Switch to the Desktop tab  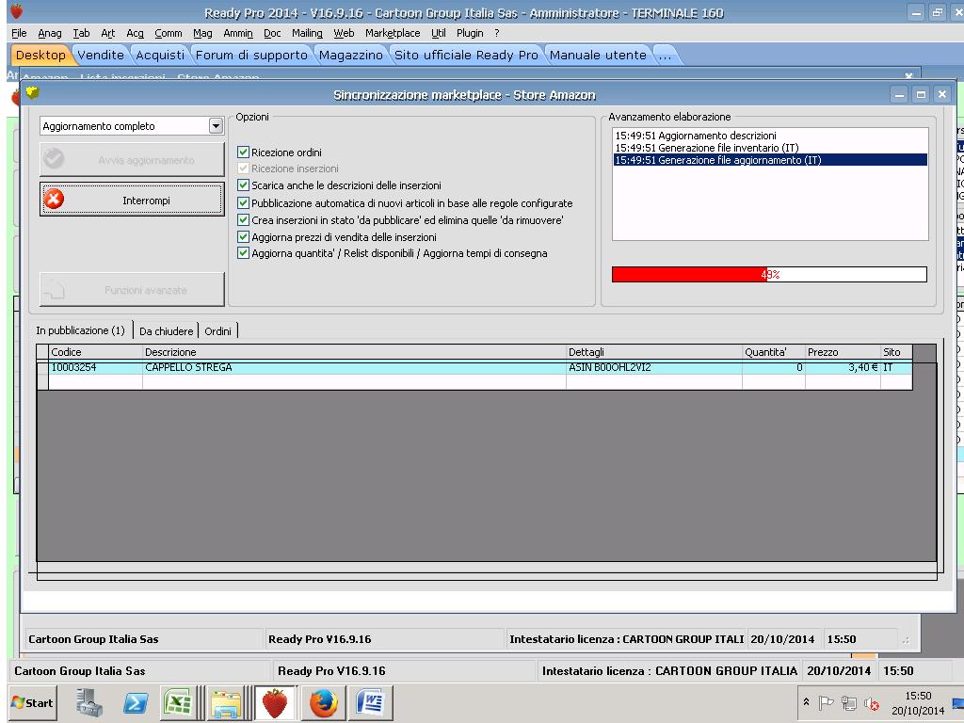[40, 56]
